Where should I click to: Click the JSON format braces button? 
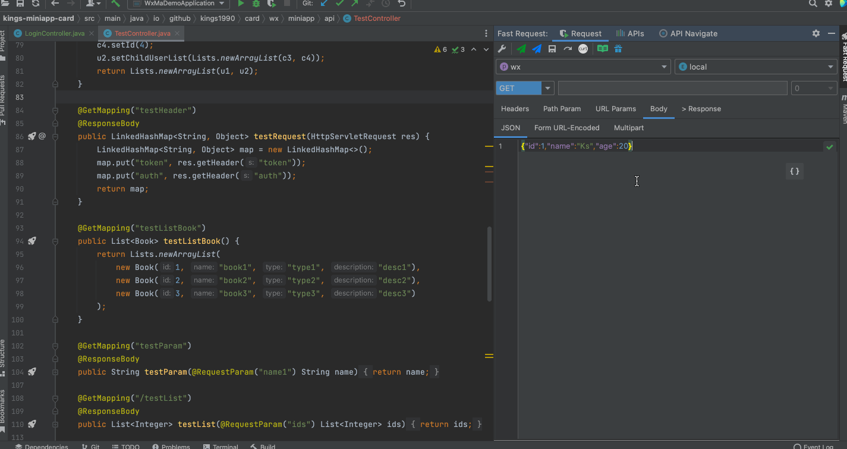pos(794,171)
